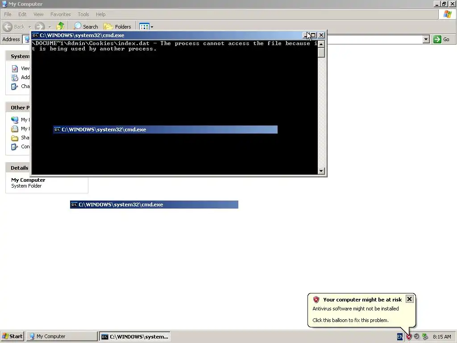Click Add or remove programs icon
This screenshot has width=457, height=343.
pos(15,78)
